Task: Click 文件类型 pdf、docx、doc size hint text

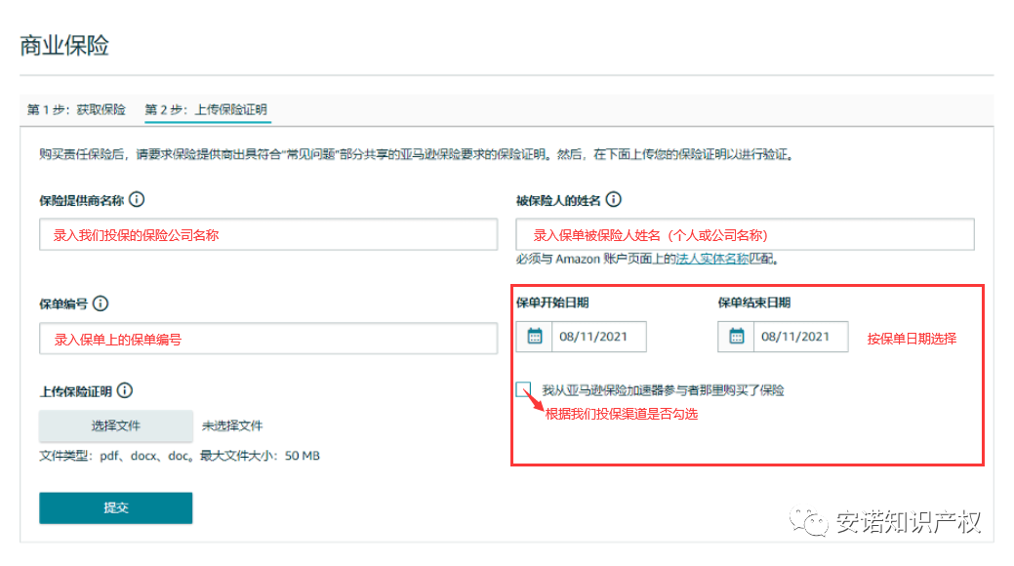Action: [x=180, y=456]
